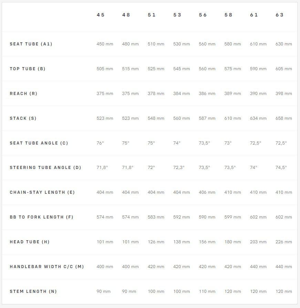Select the Head Tube (H) row label
The height and width of the screenshot is (308, 300).
[x=30, y=242]
